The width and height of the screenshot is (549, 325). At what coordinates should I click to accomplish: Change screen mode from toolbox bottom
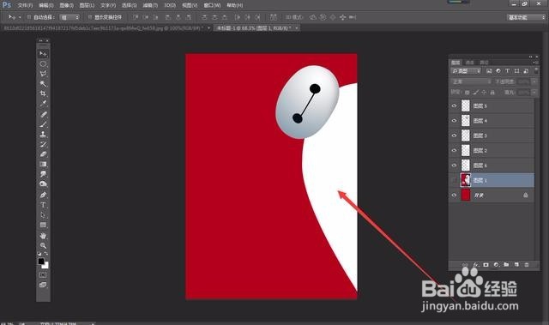[43, 285]
